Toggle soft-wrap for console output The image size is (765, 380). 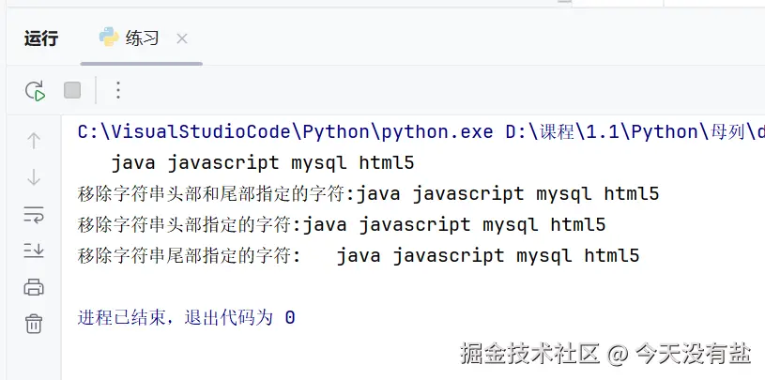(x=34, y=214)
